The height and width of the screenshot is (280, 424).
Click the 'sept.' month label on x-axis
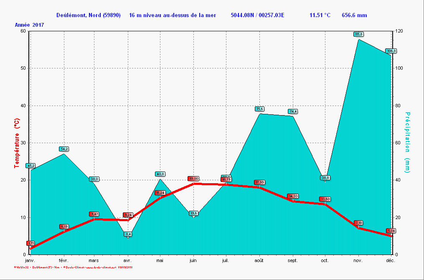(x=292, y=260)
